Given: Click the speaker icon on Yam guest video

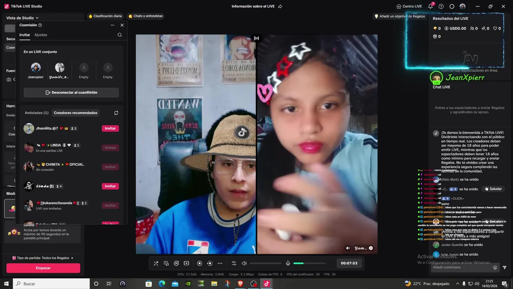Looking at the screenshot, I should [x=348, y=248].
